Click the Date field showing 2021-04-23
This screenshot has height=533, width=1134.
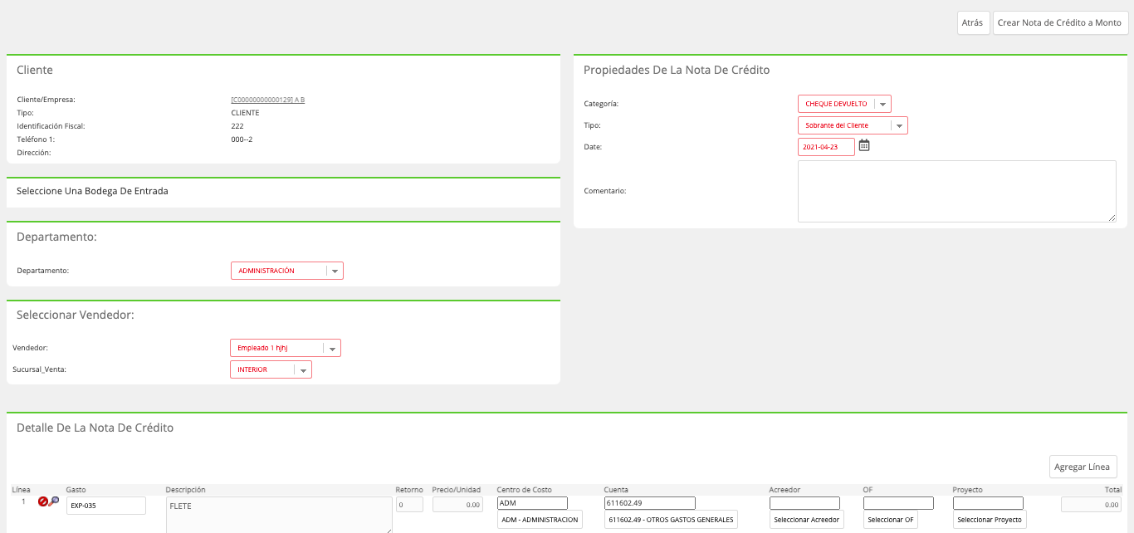tap(826, 147)
